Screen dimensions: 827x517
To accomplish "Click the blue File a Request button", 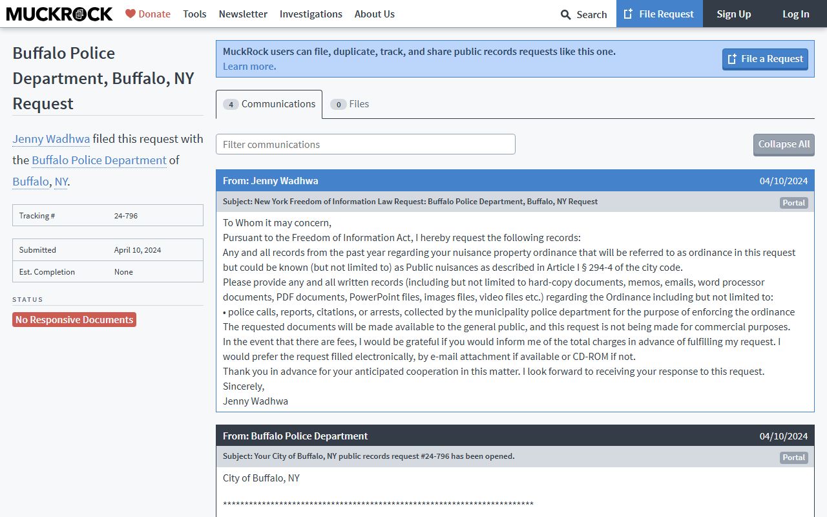I will (x=765, y=59).
